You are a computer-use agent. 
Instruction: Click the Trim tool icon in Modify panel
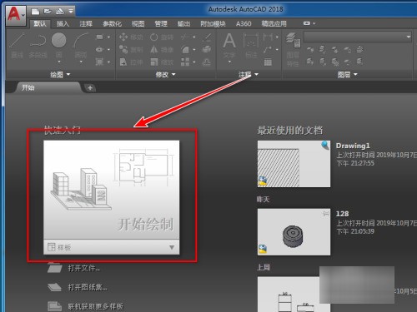coord(184,37)
